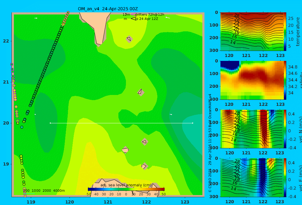This screenshot has height=205, width=302.
Task: Click the dark blue band in the vel. E panel
Action: coord(262,177)
